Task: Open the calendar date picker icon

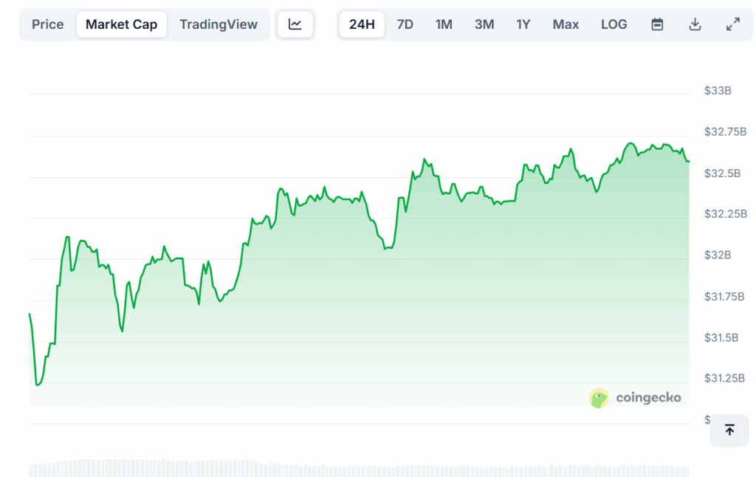Action: pyautogui.click(x=657, y=24)
